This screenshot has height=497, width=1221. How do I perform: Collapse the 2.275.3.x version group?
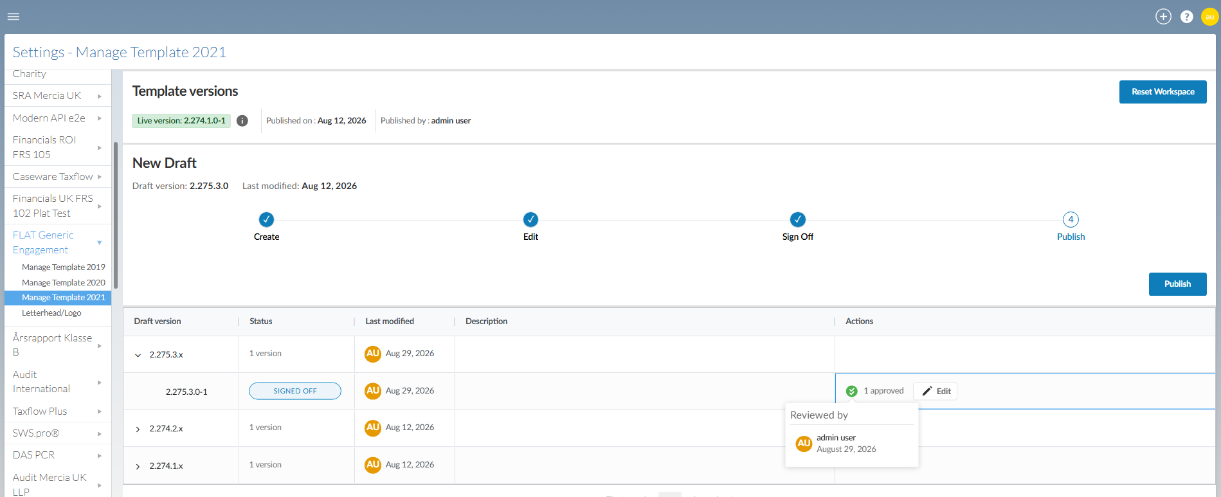(138, 355)
